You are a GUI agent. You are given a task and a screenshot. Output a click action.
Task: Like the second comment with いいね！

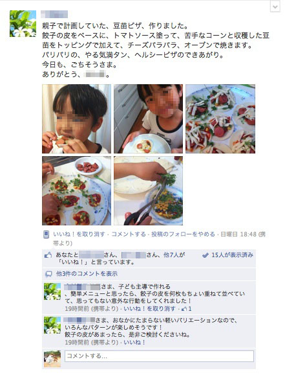click(134, 343)
